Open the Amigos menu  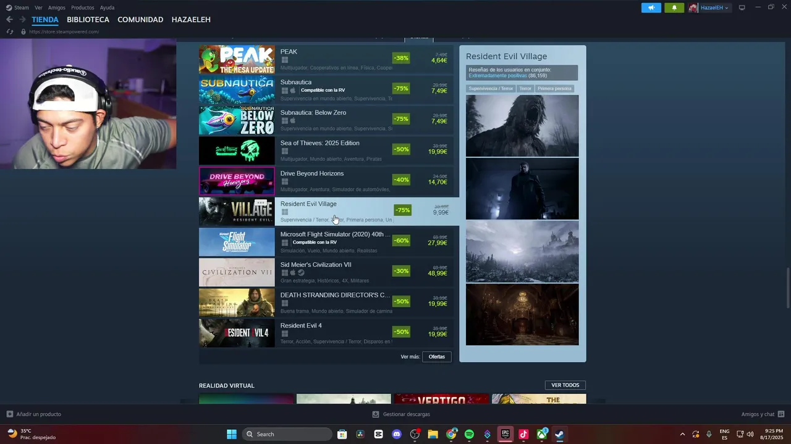click(57, 7)
